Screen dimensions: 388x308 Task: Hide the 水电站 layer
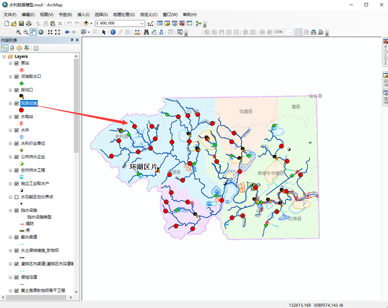16,117
